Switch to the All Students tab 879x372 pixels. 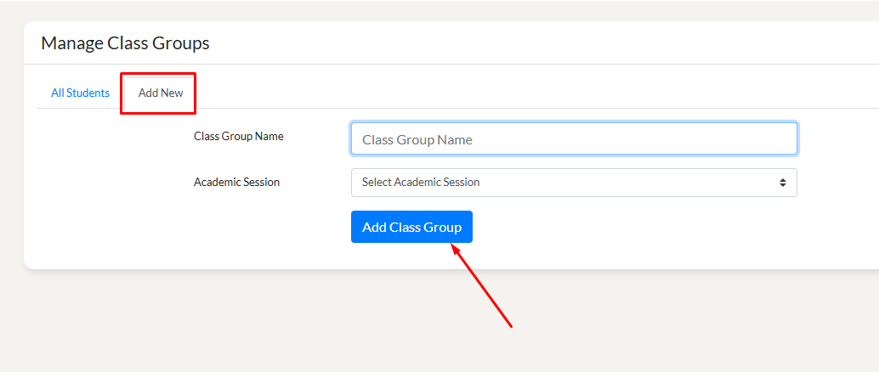80,93
